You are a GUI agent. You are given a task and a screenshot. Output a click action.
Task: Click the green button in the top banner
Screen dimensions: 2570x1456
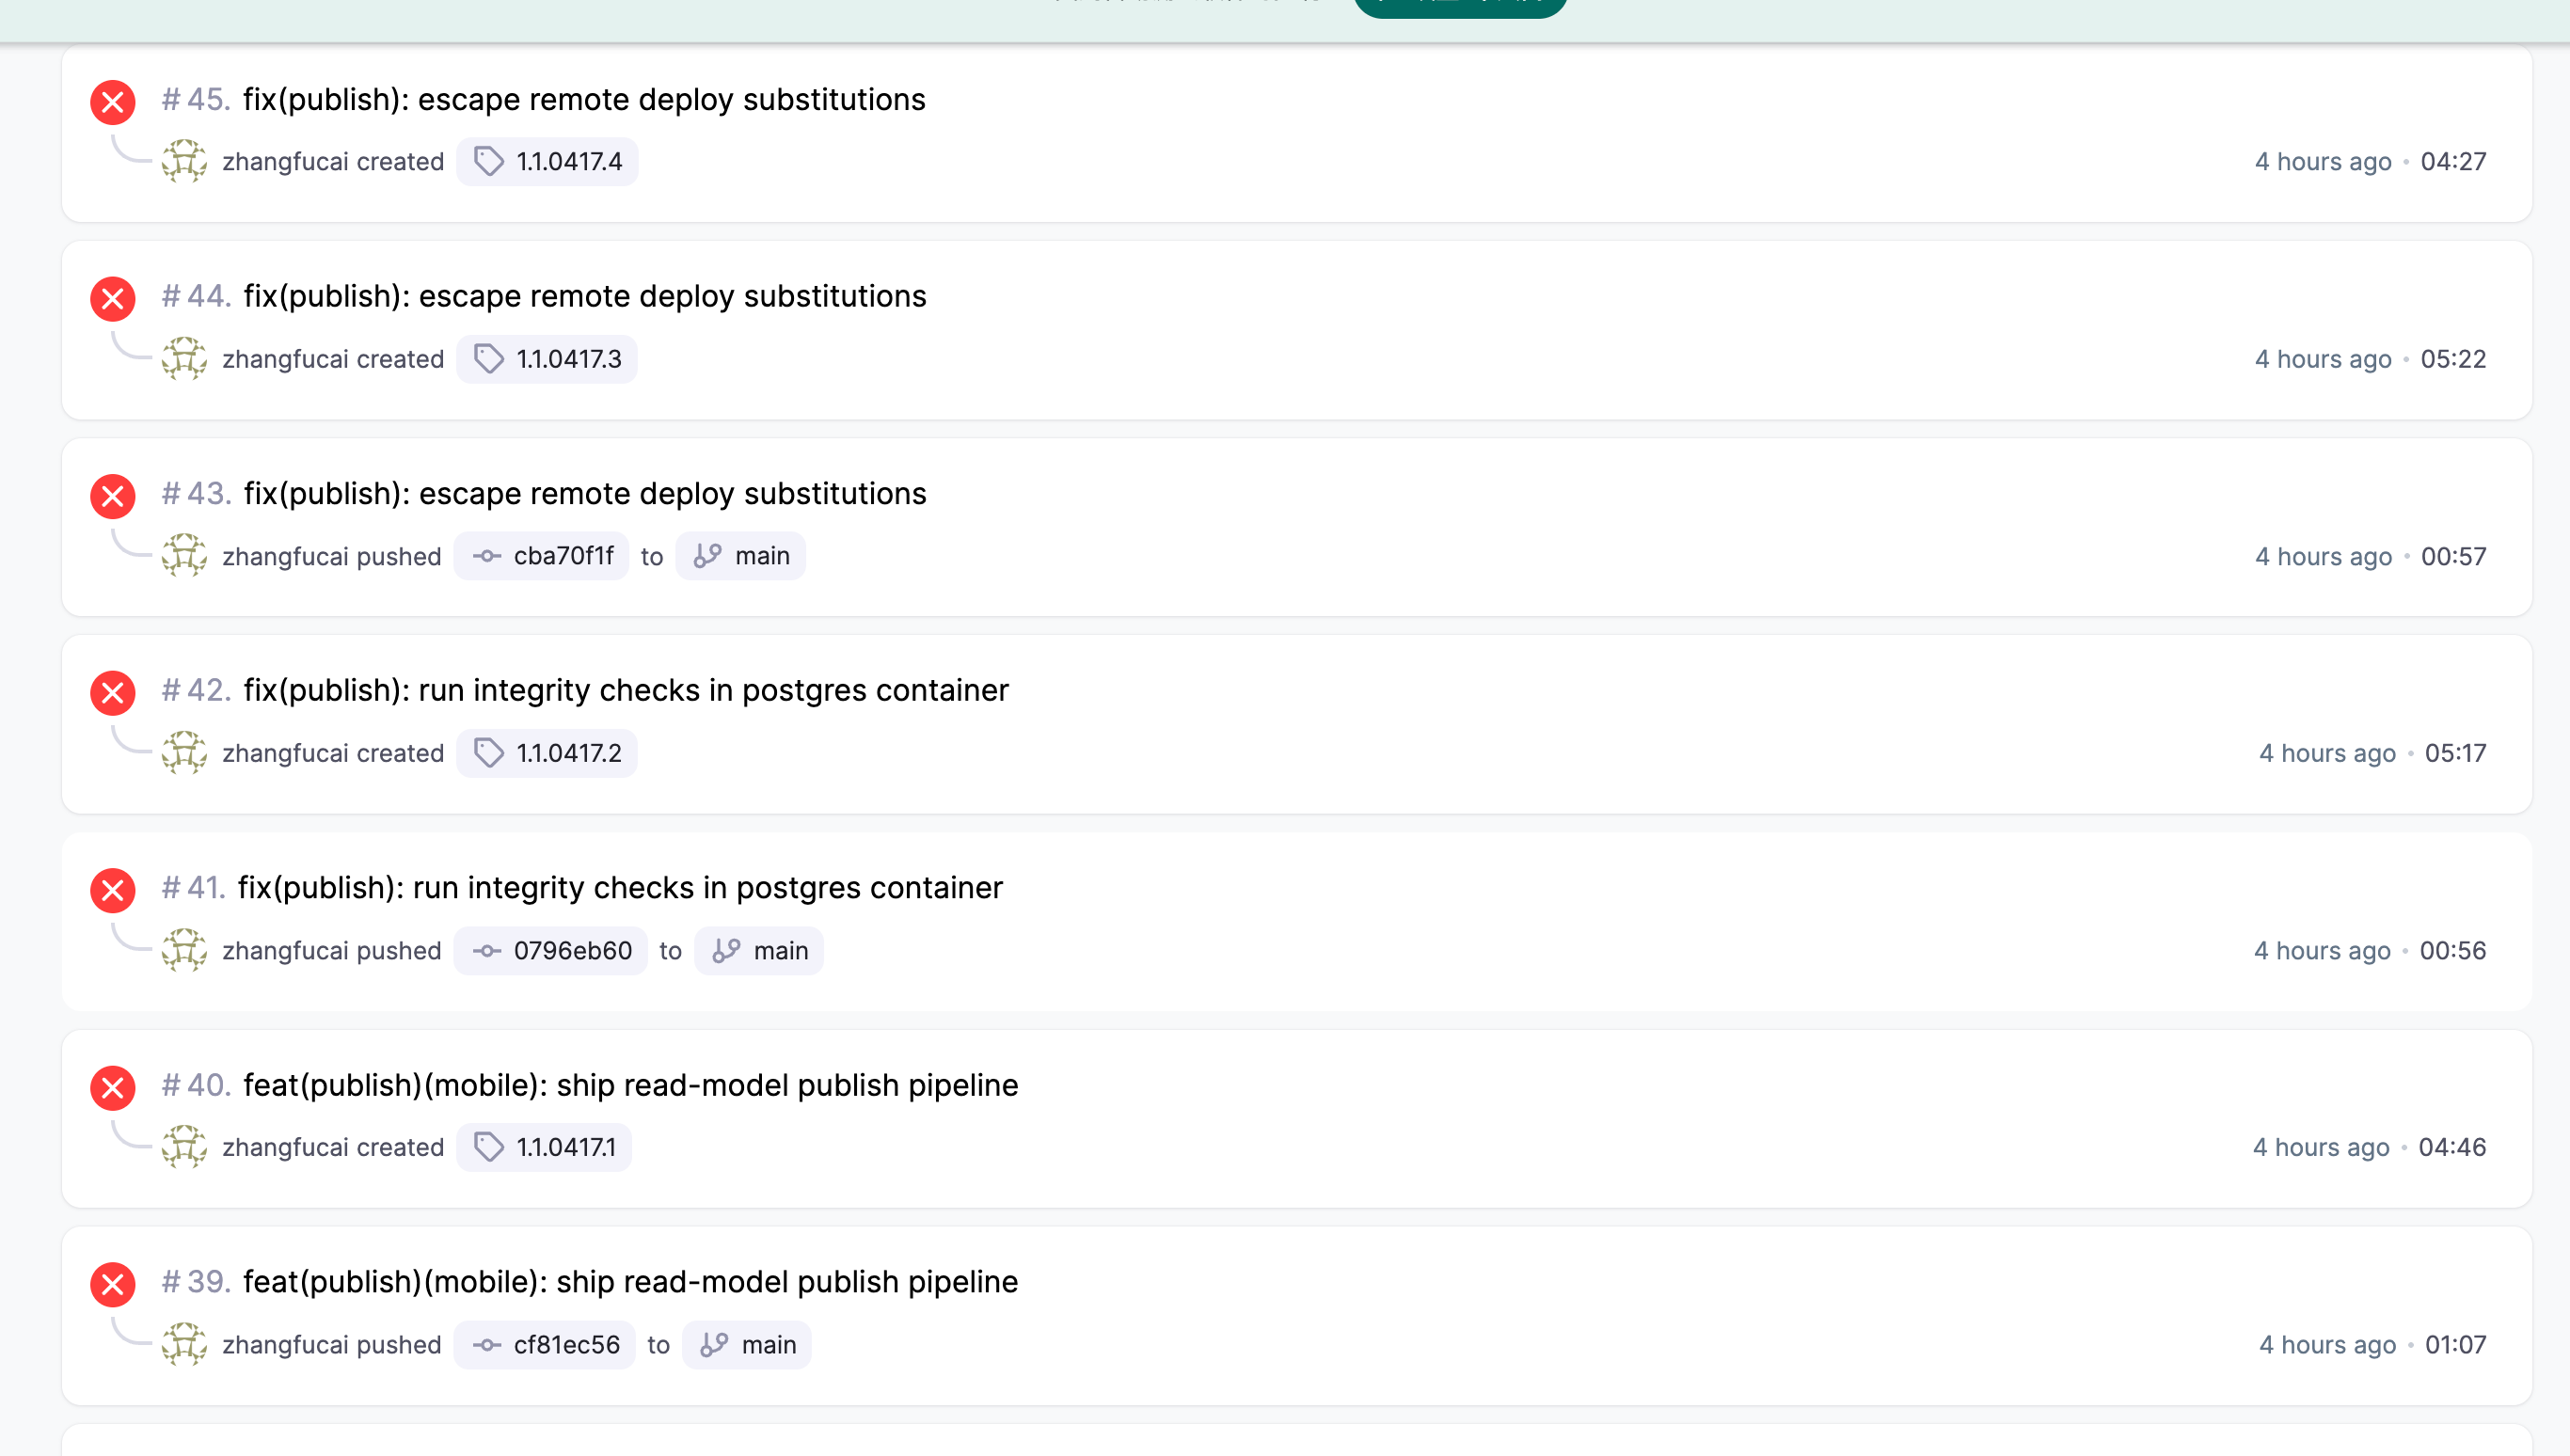click(1460, 8)
